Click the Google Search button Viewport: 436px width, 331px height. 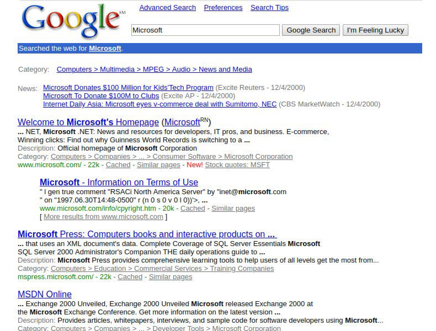(311, 30)
